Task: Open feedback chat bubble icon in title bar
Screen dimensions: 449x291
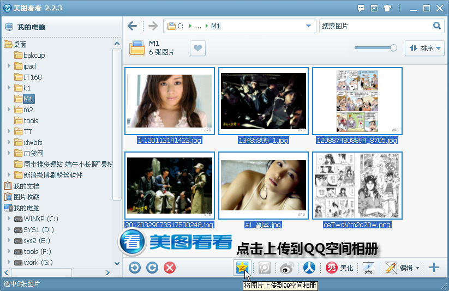Action: (361, 8)
